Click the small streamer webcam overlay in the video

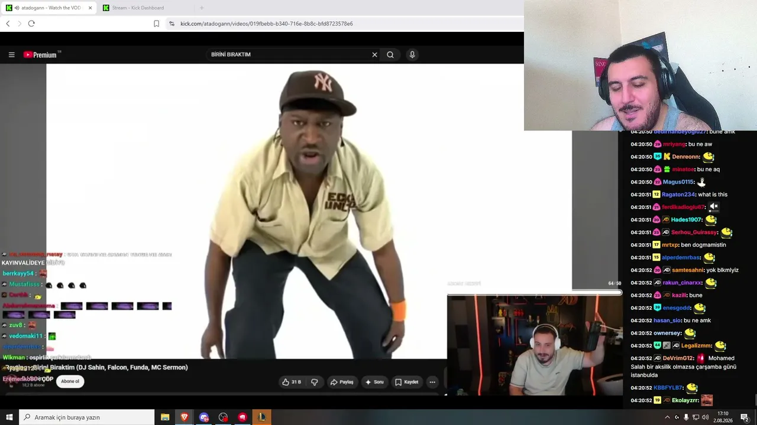point(535,345)
